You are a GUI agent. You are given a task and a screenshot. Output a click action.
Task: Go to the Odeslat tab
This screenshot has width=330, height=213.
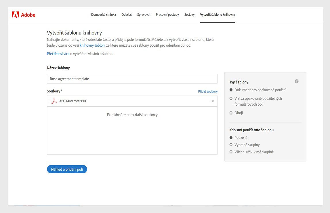tap(127, 15)
